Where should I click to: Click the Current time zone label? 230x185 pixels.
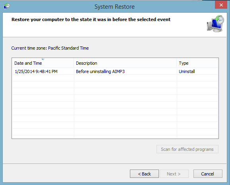50,48
